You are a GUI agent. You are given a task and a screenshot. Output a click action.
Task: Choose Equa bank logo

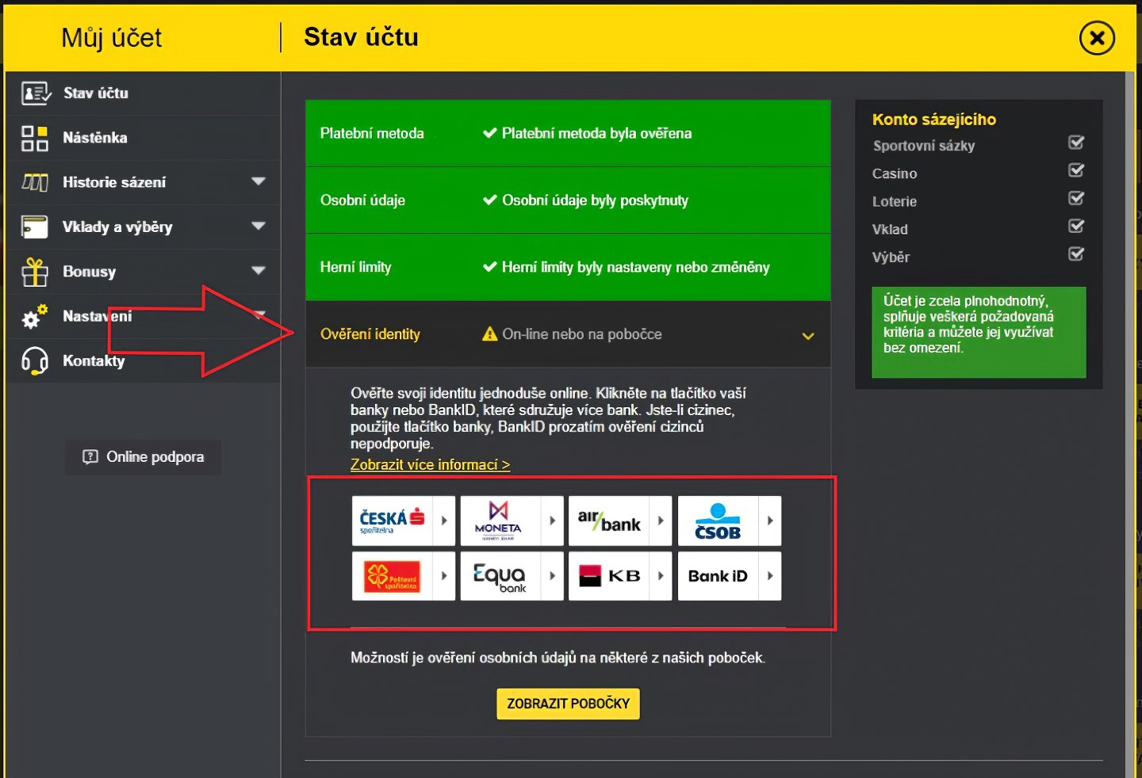point(500,576)
